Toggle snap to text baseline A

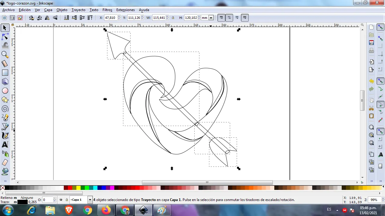(380, 154)
